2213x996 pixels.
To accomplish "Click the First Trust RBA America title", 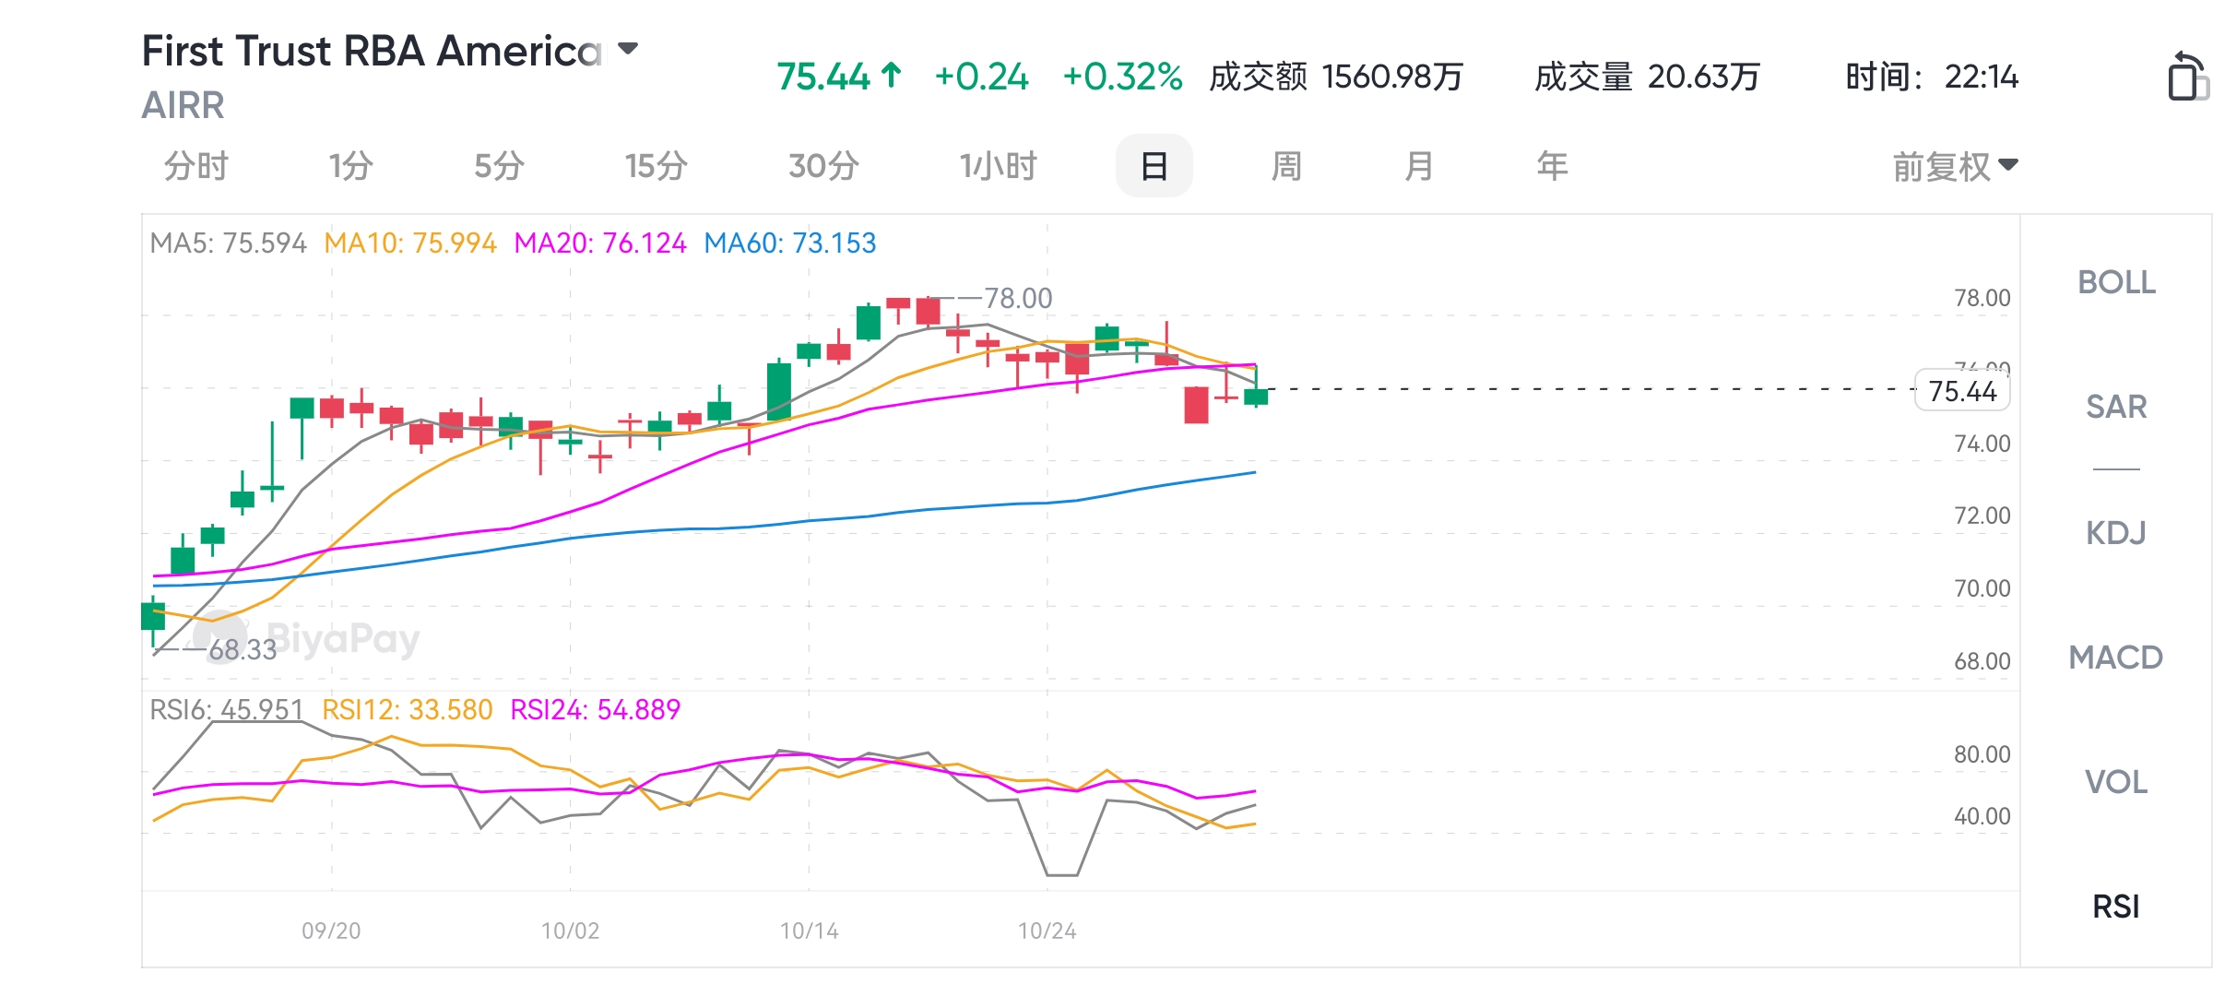I will pos(372,51).
